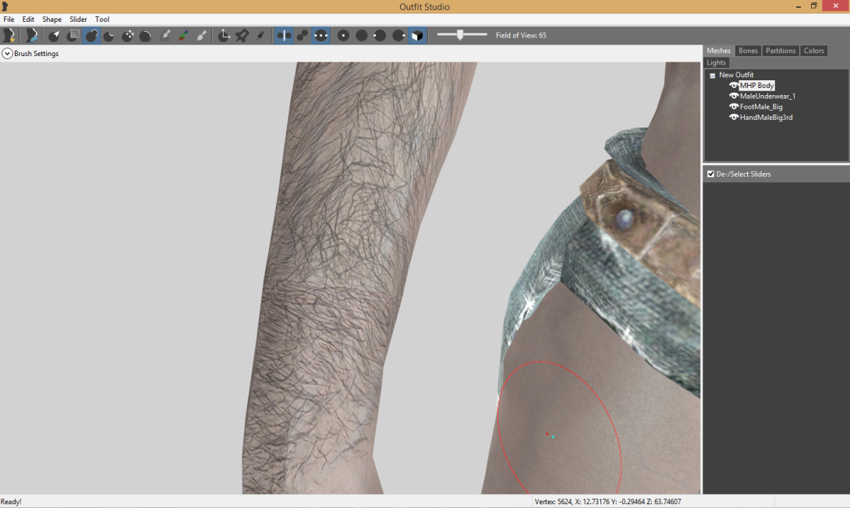
Task: Expand the Brush Settings panel
Action: (x=7, y=54)
